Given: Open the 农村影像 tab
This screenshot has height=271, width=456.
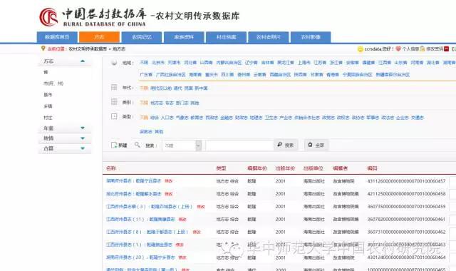Looking at the screenshot, I should pyautogui.click(x=311, y=37).
